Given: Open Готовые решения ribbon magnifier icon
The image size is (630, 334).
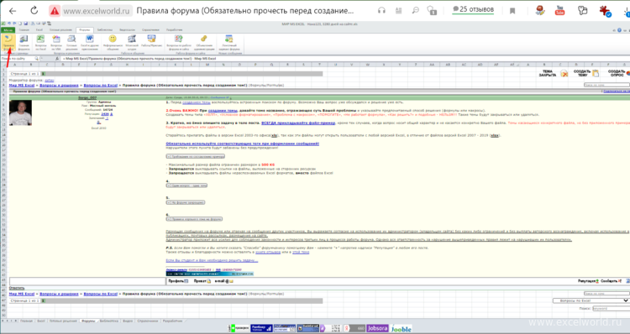Looking at the screenshot, I should click(71, 43).
